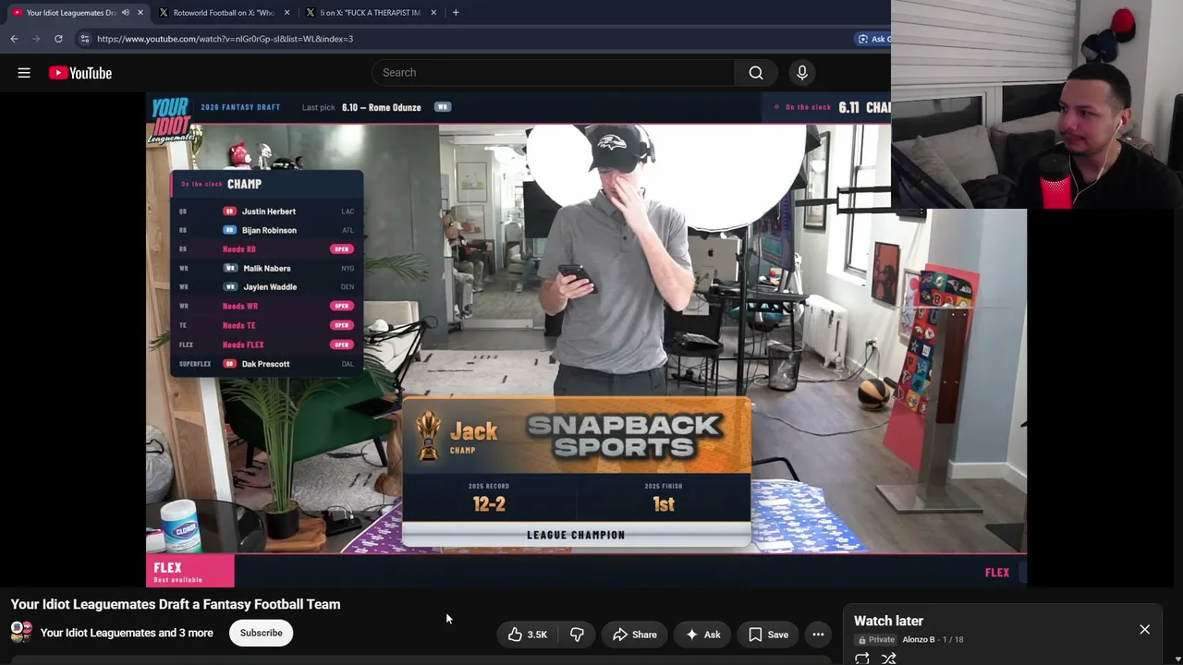Dislike the video with the thumbs-down button
Image resolution: width=1183 pixels, height=665 pixels.
coord(577,635)
